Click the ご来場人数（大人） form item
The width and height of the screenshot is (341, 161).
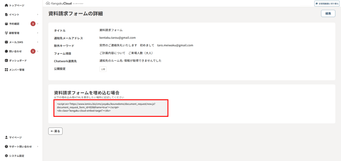coord(142,53)
